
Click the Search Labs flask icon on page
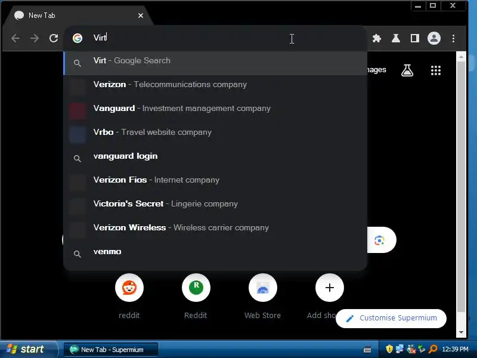point(407,70)
